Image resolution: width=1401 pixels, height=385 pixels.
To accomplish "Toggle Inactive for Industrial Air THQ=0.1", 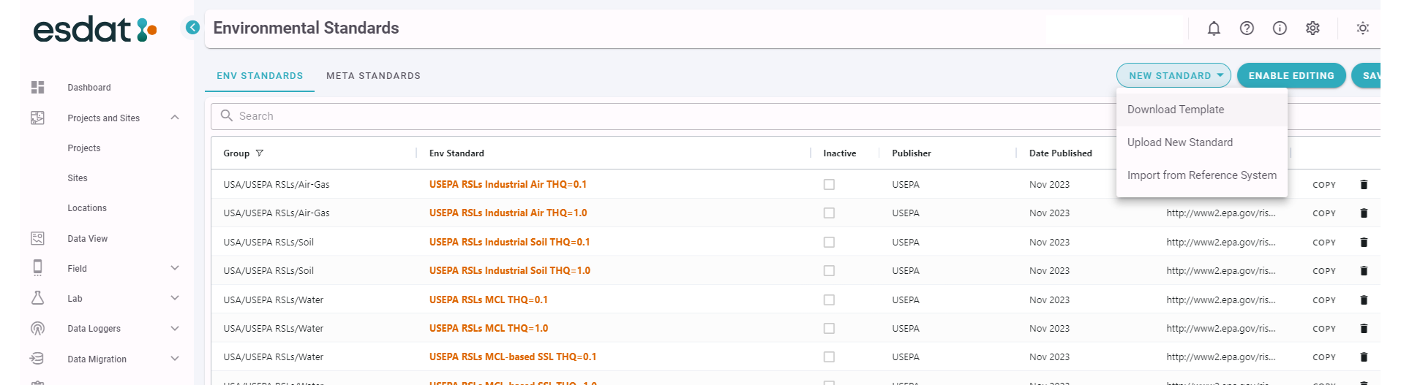I will (829, 185).
